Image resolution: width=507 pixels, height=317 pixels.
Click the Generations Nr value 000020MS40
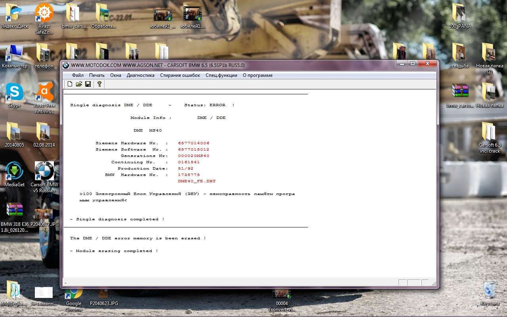click(194, 156)
